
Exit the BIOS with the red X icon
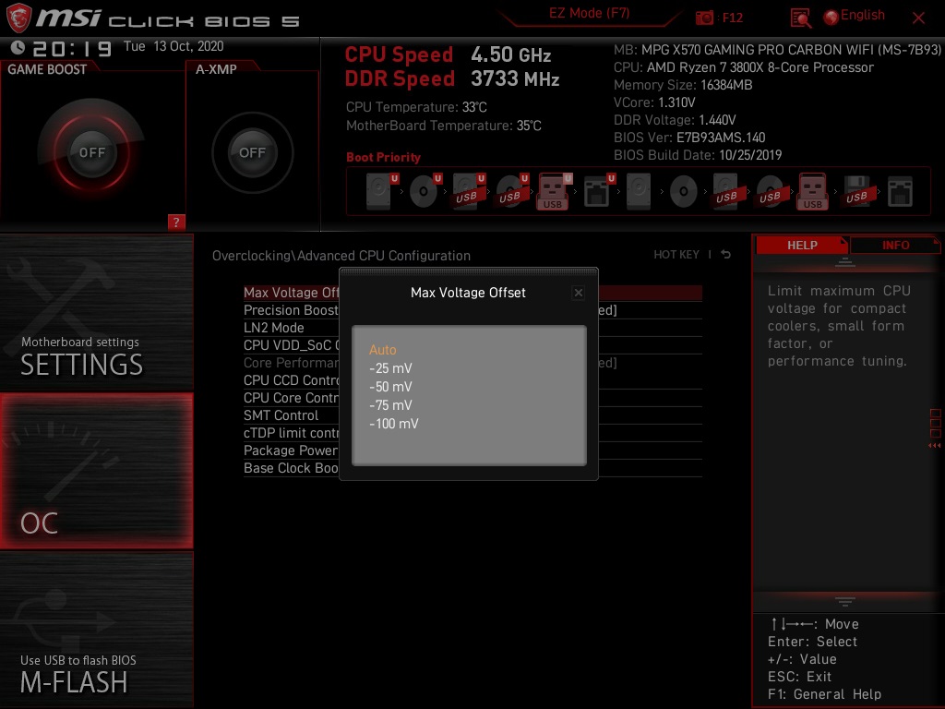918,18
